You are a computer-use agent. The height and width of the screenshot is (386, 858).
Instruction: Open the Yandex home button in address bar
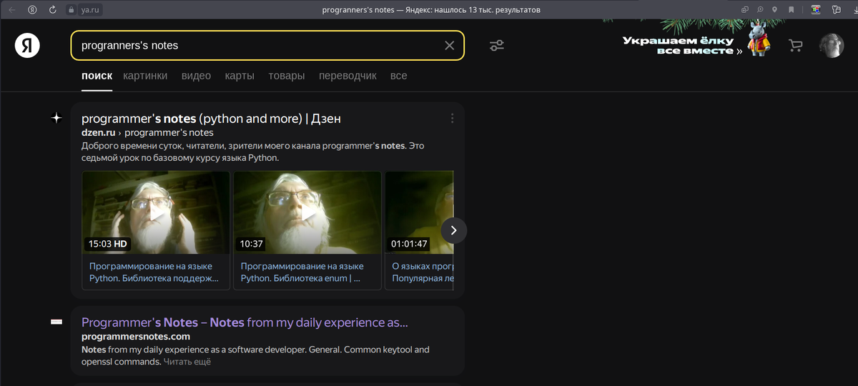(x=33, y=10)
